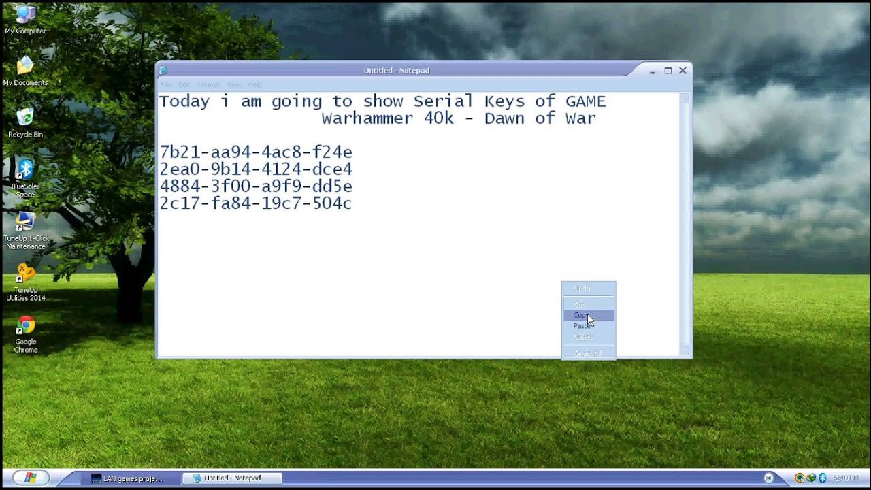Open the Windows Start button

pos(30,478)
